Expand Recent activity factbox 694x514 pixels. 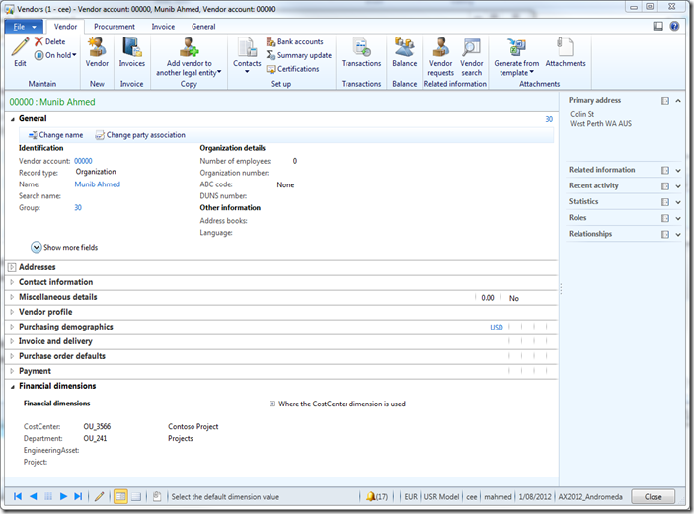(x=677, y=186)
